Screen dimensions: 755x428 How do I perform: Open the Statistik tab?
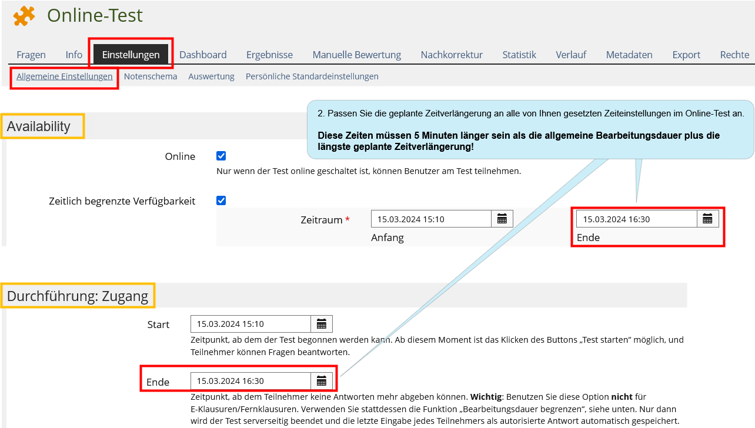[x=519, y=55]
